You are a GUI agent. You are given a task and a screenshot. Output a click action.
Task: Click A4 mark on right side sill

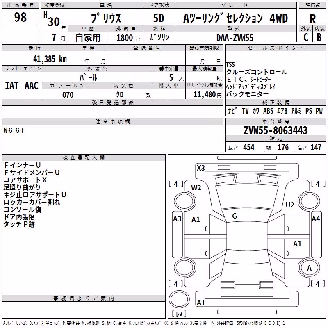316,219
